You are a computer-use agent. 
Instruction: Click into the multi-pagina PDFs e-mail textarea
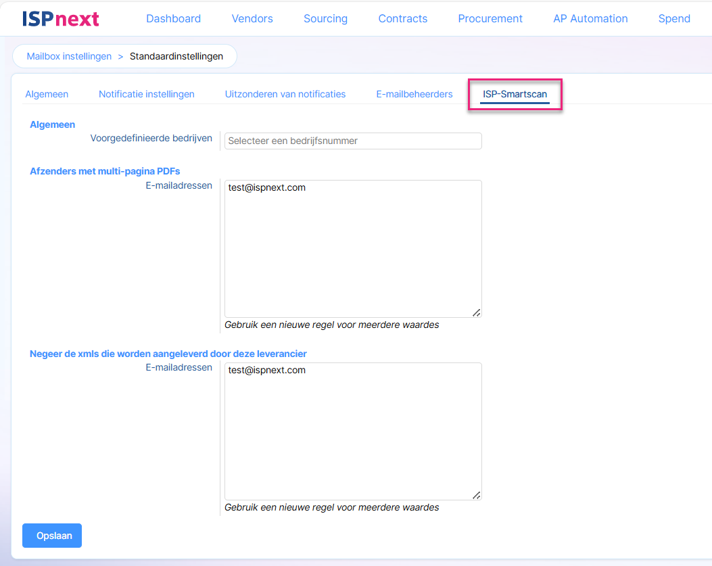353,250
